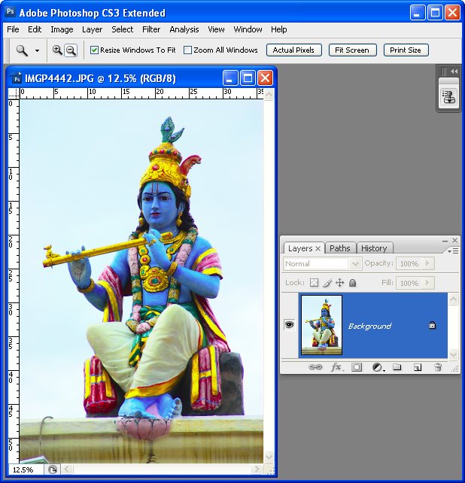Click the Fill 100% field

tap(409, 283)
